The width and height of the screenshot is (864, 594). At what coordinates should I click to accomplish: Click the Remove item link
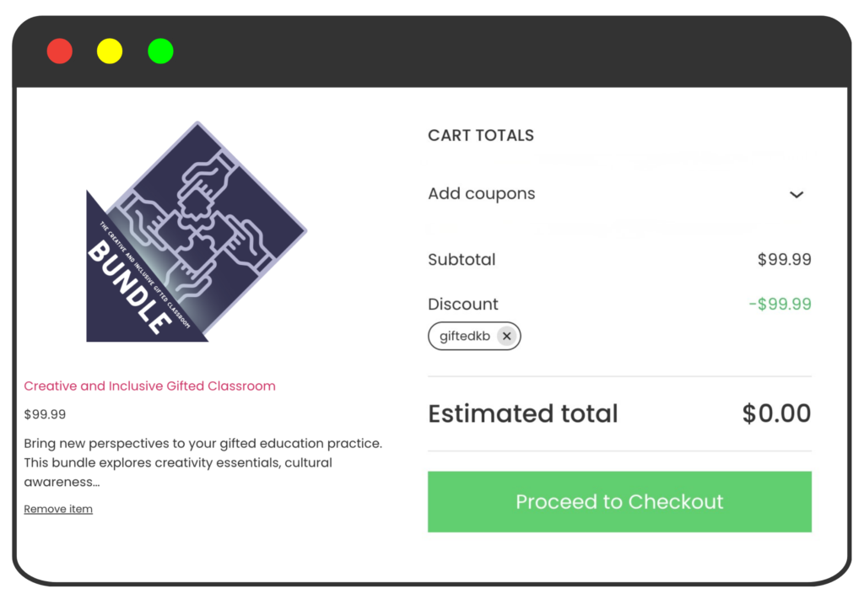pyautogui.click(x=58, y=510)
